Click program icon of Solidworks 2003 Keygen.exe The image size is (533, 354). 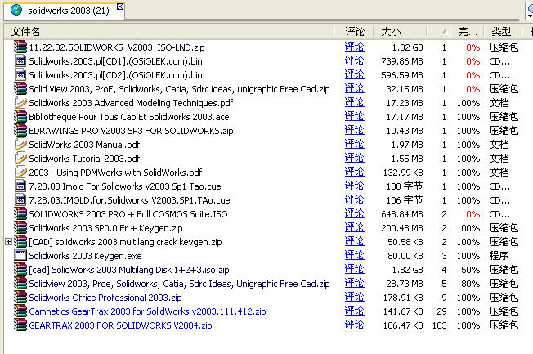pyautogui.click(x=20, y=256)
